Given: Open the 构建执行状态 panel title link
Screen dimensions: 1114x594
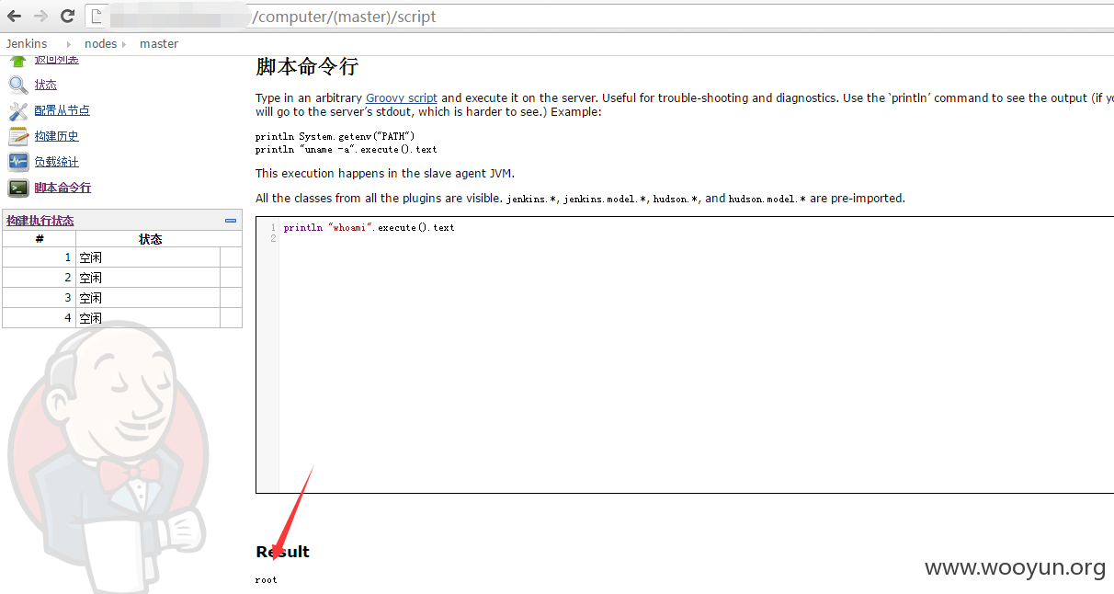Looking at the screenshot, I should (x=40, y=221).
